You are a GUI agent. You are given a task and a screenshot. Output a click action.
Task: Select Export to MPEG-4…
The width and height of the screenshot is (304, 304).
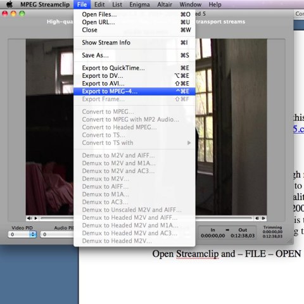[x=134, y=91]
